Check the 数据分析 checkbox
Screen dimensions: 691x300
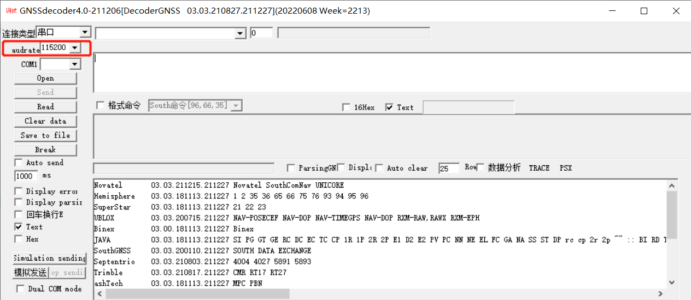(481, 167)
